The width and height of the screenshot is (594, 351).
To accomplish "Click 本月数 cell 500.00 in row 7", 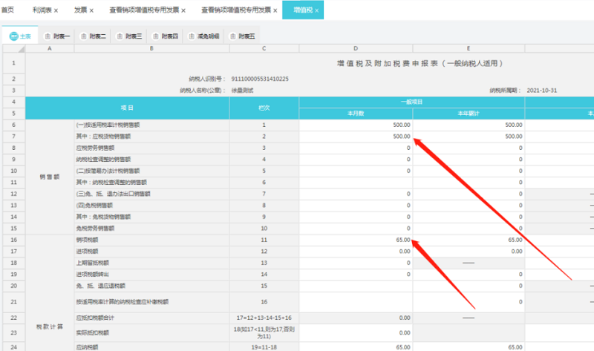I will 356,137.
